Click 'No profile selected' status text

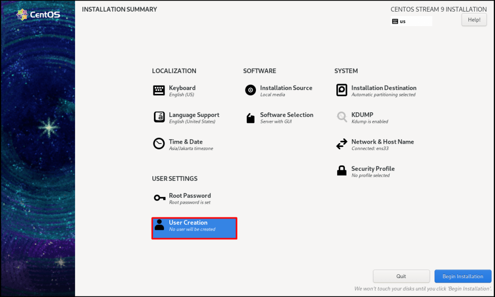tap(371, 176)
